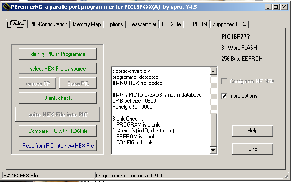The height and width of the screenshot is (182, 291).
Task: Open the Memory Map tab
Action: [87, 24]
